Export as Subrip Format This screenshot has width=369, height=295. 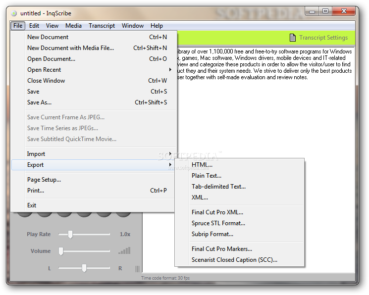(240, 234)
